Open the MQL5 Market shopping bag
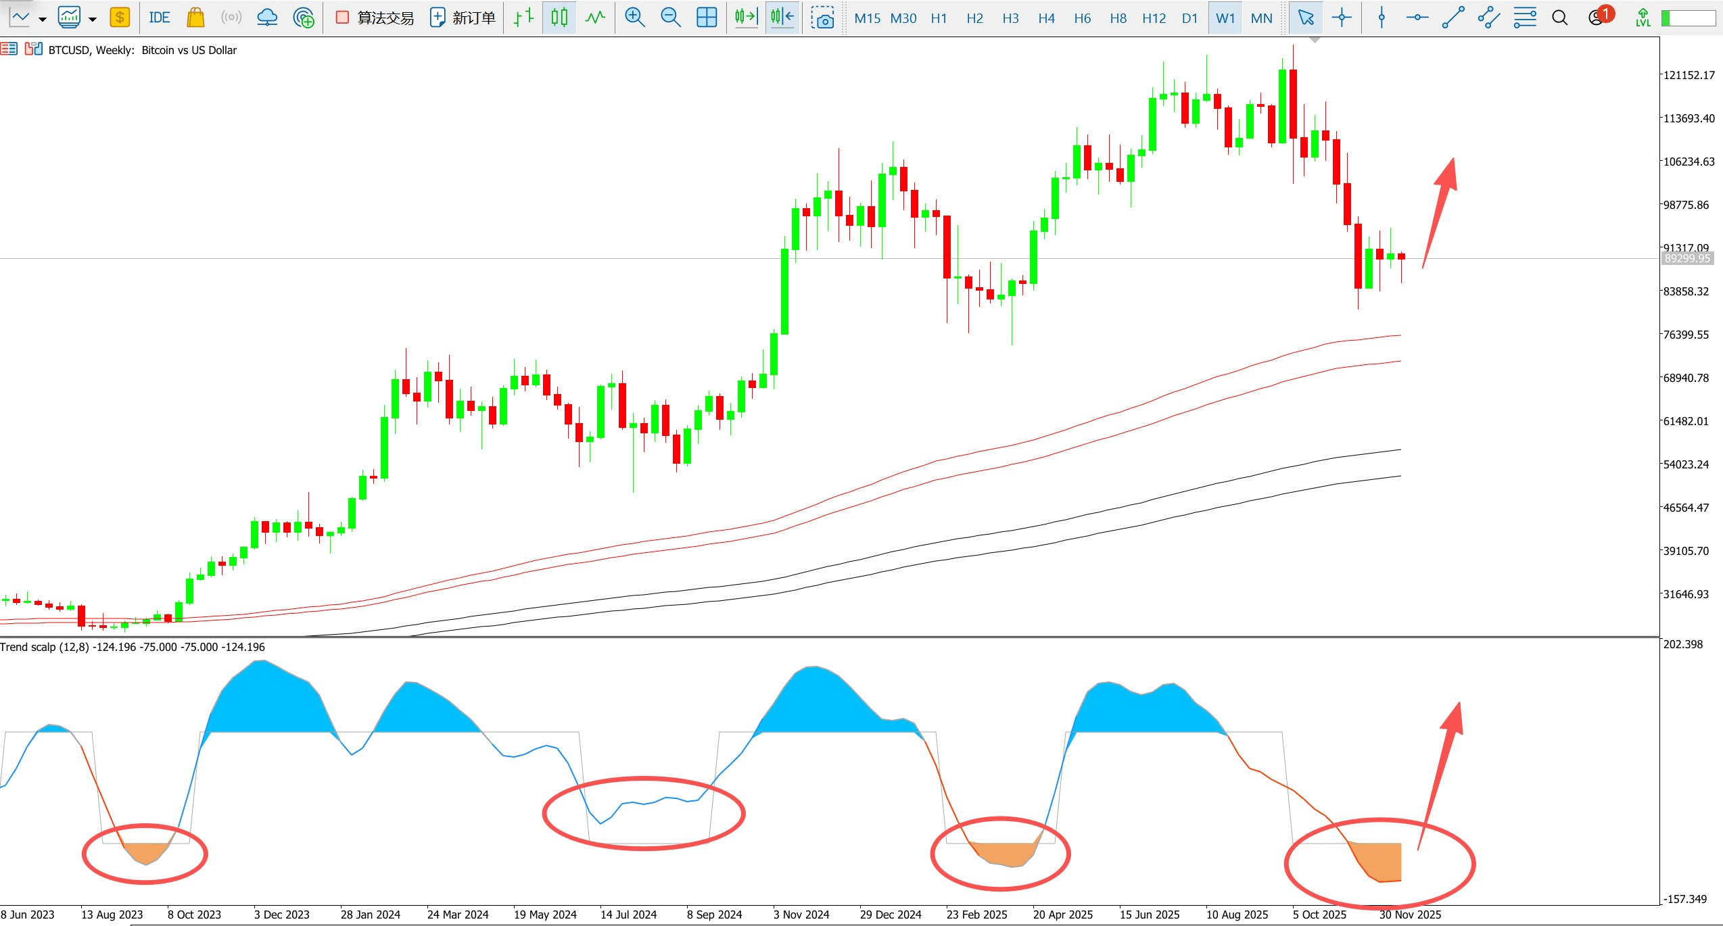Image resolution: width=1723 pixels, height=926 pixels. [195, 18]
